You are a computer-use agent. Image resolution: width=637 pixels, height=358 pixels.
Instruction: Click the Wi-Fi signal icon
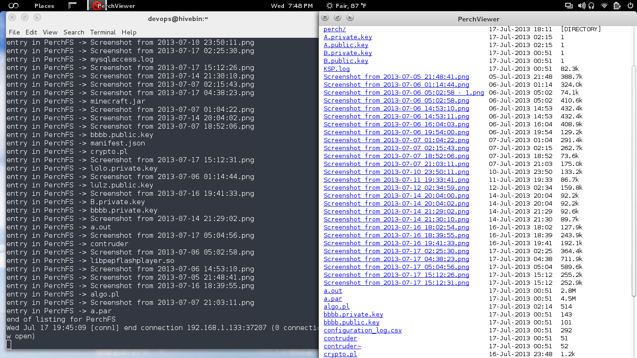[x=604, y=6]
